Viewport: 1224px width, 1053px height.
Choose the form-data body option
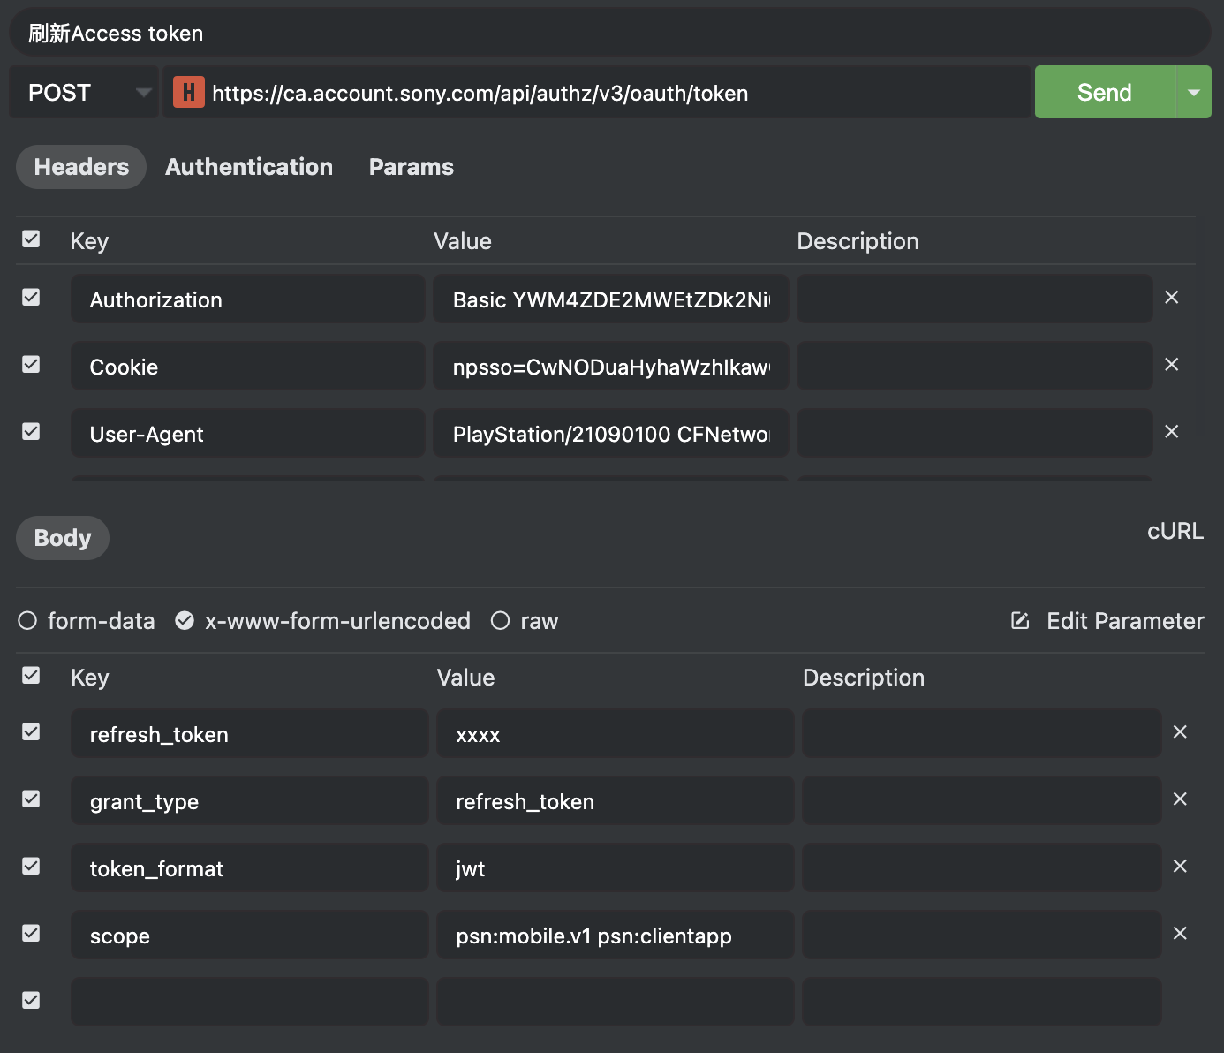point(27,621)
